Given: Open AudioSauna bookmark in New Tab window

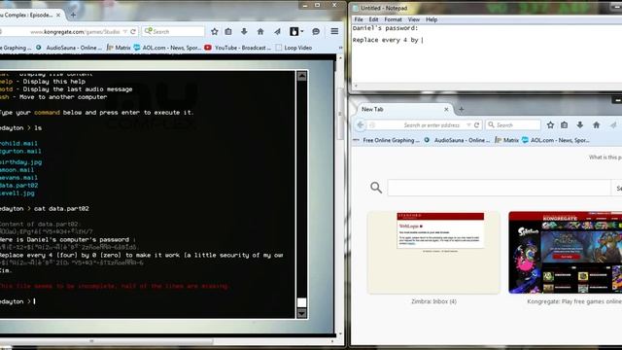Looking at the screenshot, I should click(x=458, y=140).
